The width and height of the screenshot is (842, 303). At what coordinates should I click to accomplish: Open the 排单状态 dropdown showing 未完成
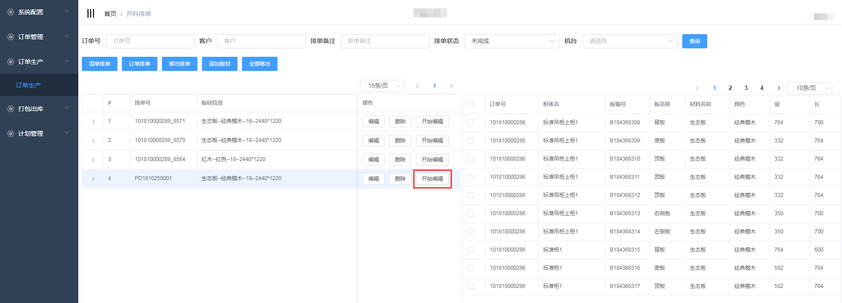[x=512, y=41]
